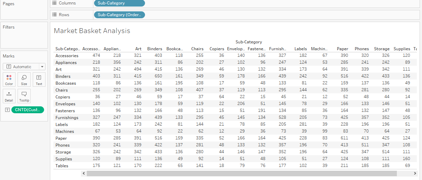The image size is (422, 180).
Task: Click the Chairs row header
Action: (62, 90)
